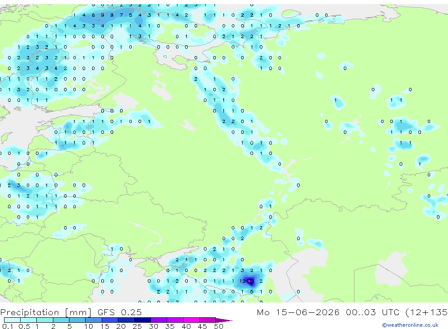448x329 pixels.
Task: Select the 'GFS 0.25' model label
Action: [x=120, y=312]
